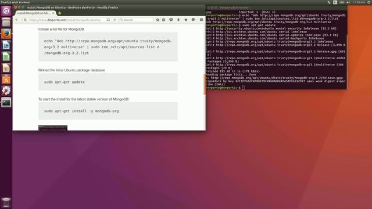Open the sound volume indicator

348,2
